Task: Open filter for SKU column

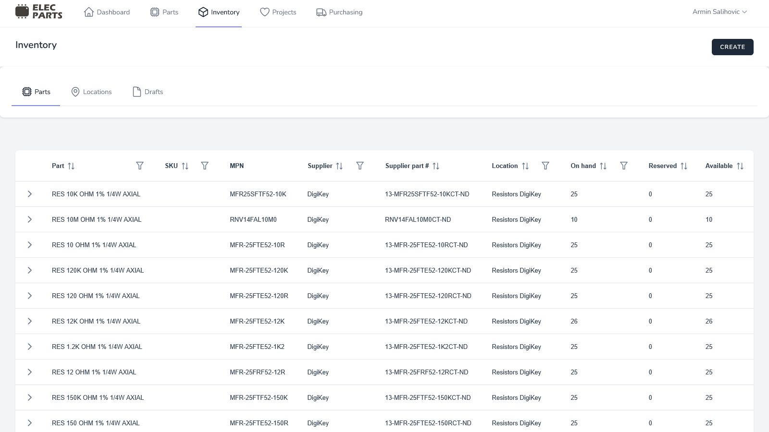Action: [x=205, y=166]
